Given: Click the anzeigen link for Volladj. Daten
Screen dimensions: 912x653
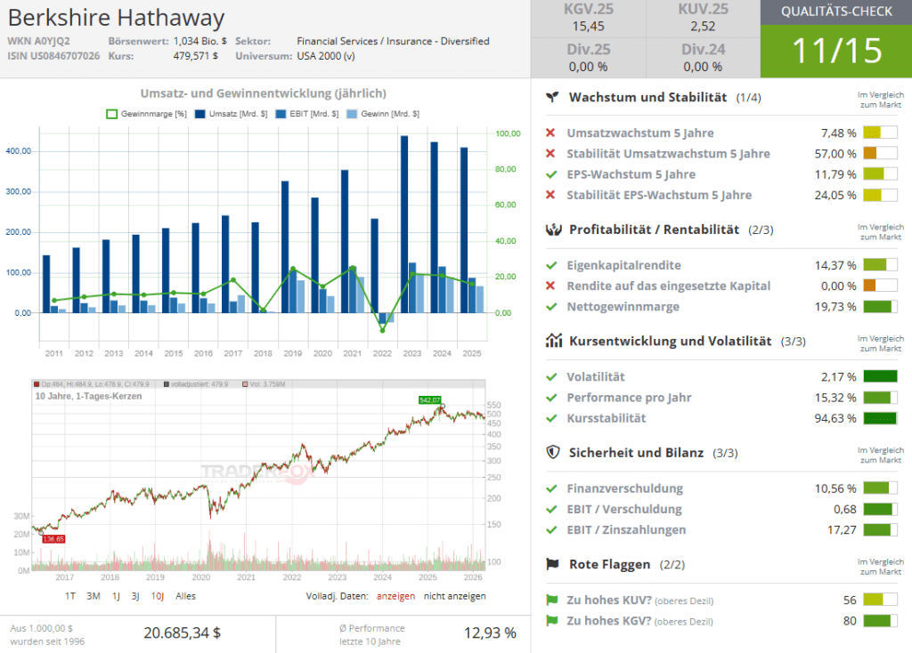Looking at the screenshot, I should [395, 596].
